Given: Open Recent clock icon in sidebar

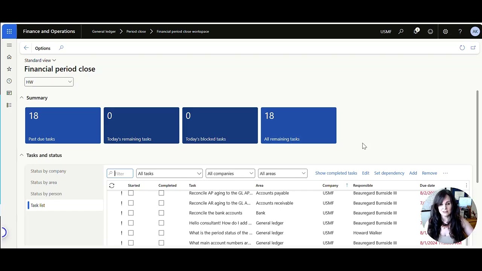Looking at the screenshot, I should coord(9,81).
